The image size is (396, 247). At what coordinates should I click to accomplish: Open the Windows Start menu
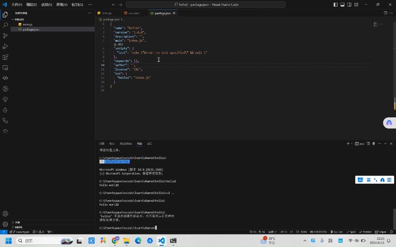pos(8,241)
